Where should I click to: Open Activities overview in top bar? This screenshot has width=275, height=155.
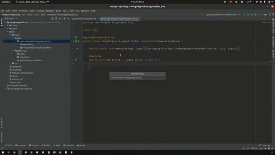click(x=6, y=2)
